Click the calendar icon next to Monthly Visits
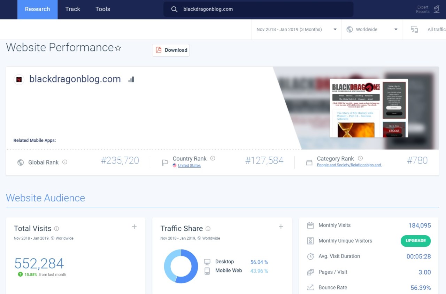 (310, 225)
